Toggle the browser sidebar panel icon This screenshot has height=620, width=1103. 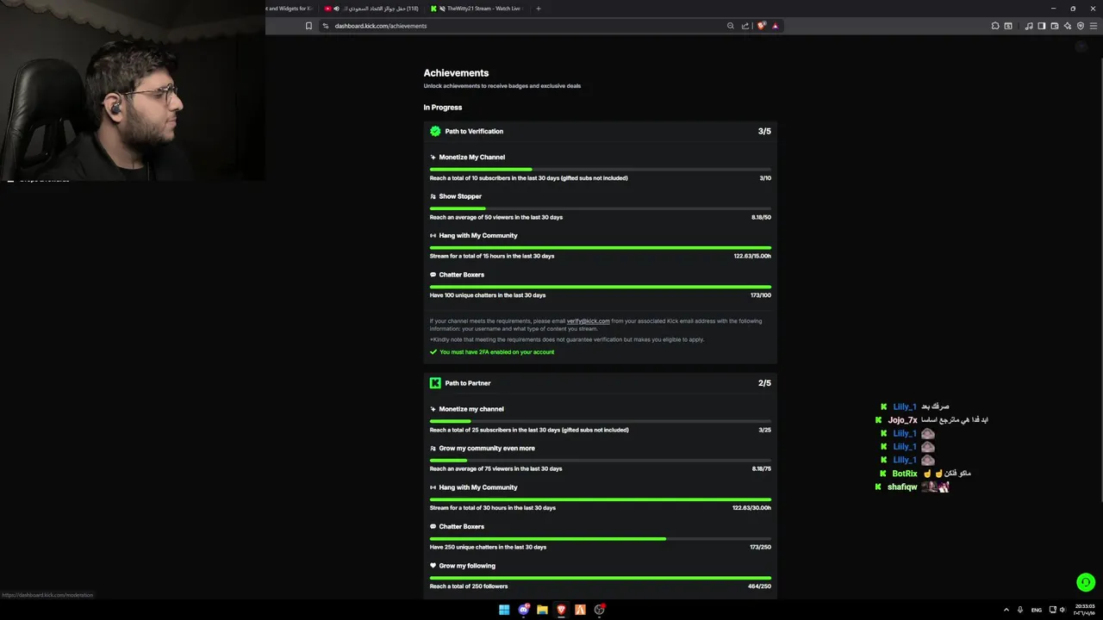click(x=1042, y=26)
